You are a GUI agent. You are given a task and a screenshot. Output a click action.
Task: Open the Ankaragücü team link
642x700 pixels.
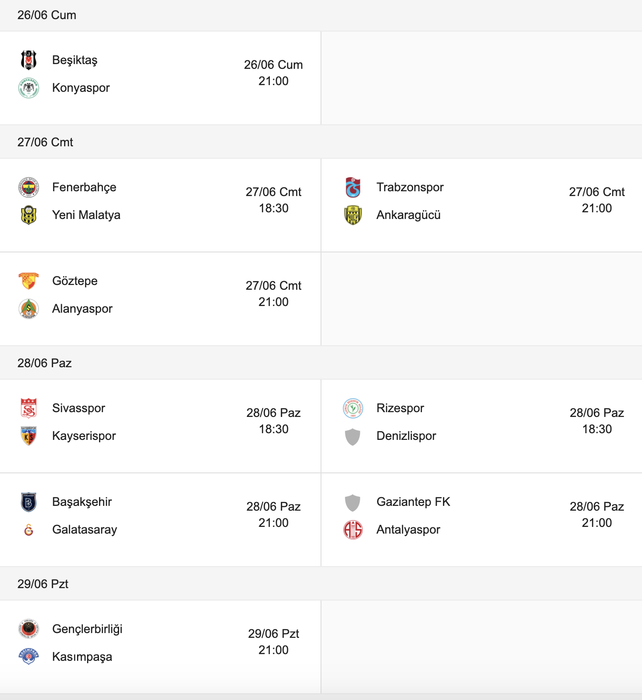[409, 215]
